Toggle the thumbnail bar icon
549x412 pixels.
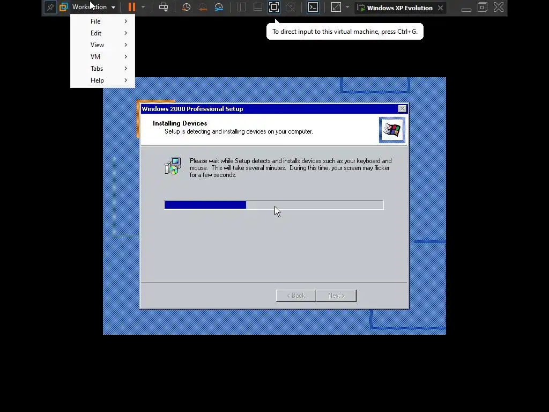[258, 7]
